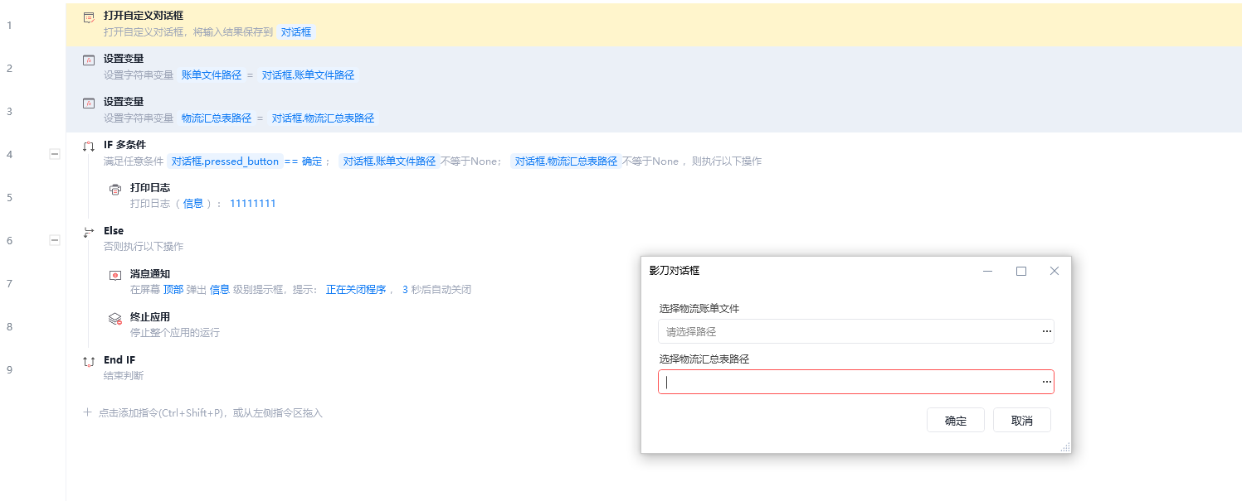Minimize the 影刀对话框 window
The height and width of the screenshot is (501, 1242).
click(x=988, y=271)
